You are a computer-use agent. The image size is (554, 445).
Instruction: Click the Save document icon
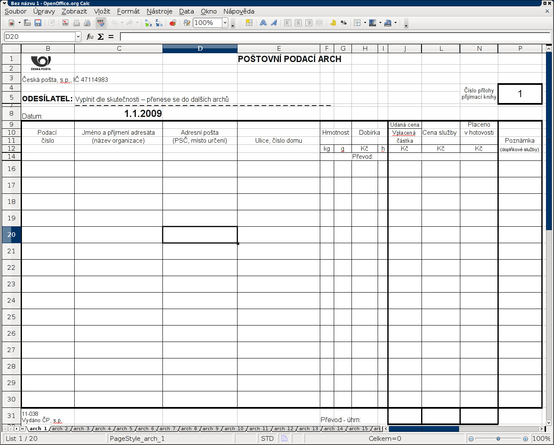[38, 23]
